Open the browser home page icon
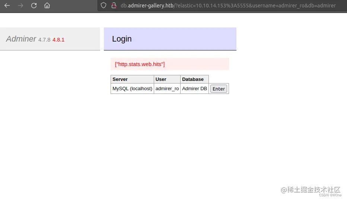The image size is (347, 200). click(x=47, y=6)
